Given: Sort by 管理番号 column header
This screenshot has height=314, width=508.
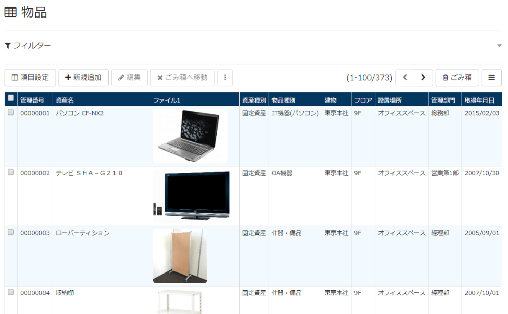Looking at the screenshot, I should 32,100.
